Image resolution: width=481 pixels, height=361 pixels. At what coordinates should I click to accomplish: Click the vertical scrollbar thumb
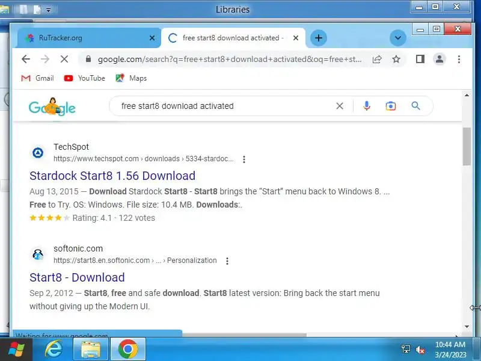(x=467, y=146)
